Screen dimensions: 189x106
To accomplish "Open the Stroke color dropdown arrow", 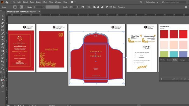I will [24, 7].
